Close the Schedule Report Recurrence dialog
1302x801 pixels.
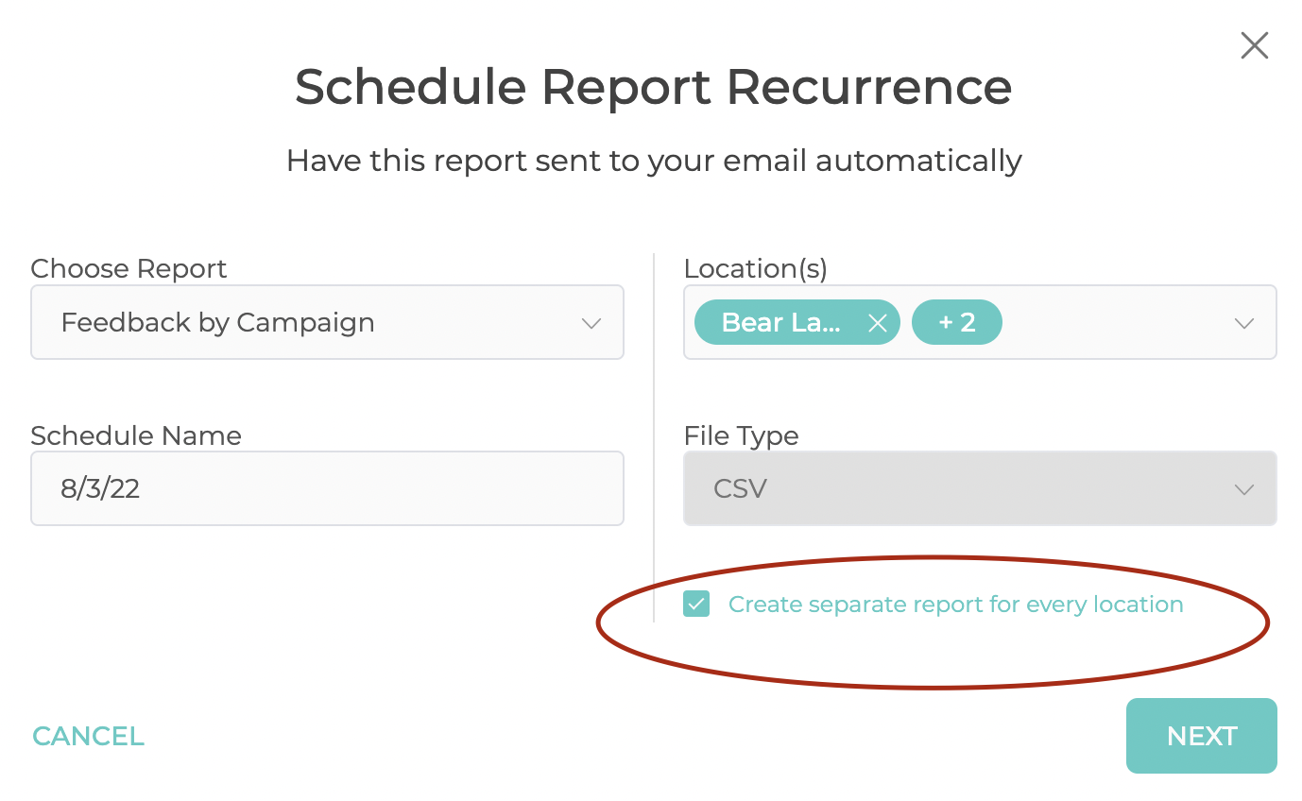[x=1254, y=45]
